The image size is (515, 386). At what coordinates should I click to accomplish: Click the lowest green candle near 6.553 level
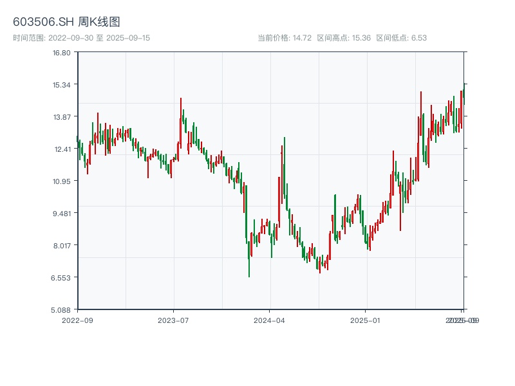pyautogui.click(x=249, y=259)
